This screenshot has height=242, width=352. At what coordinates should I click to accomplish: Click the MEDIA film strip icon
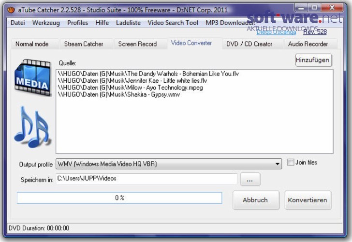click(33, 78)
